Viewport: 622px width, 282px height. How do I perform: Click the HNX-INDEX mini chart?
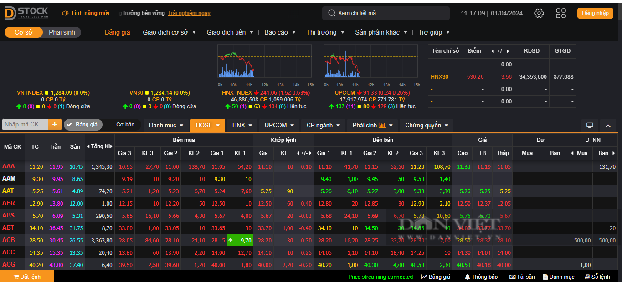(x=265, y=61)
